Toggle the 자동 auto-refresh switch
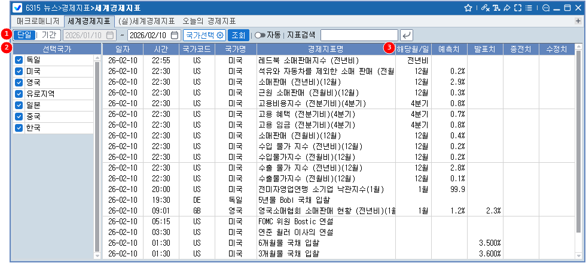586x263 pixels. pyautogui.click(x=260, y=35)
